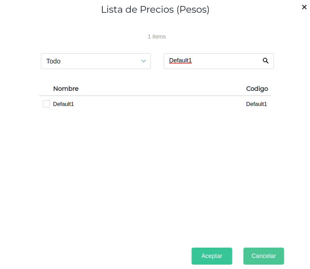Screen dimensions: 310x269
Task: Tick the checkbox for Default1 row
Action: pyautogui.click(x=46, y=104)
